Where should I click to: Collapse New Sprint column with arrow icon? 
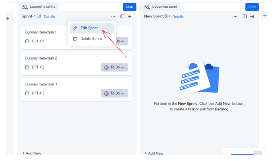pyautogui.click(x=252, y=17)
